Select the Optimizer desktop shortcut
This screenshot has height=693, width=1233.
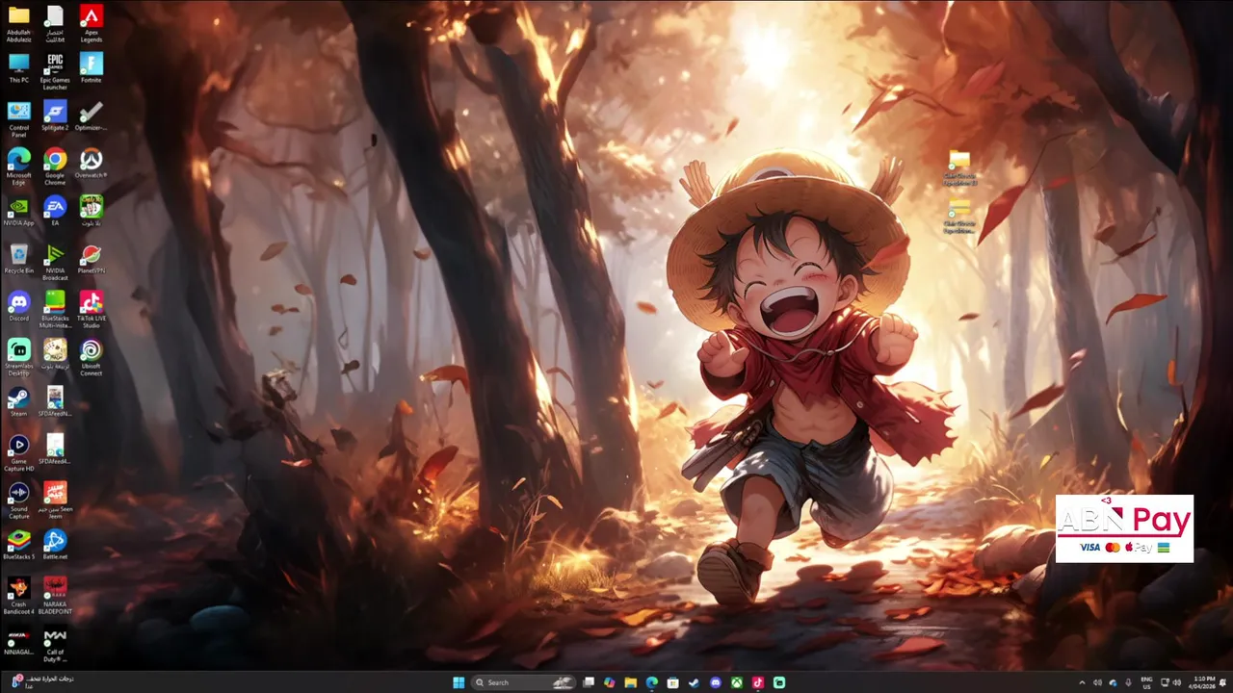click(91, 115)
